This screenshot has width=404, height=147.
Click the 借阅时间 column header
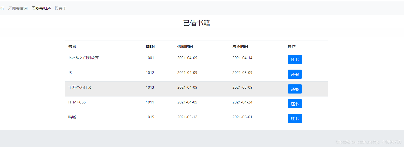tap(185, 46)
